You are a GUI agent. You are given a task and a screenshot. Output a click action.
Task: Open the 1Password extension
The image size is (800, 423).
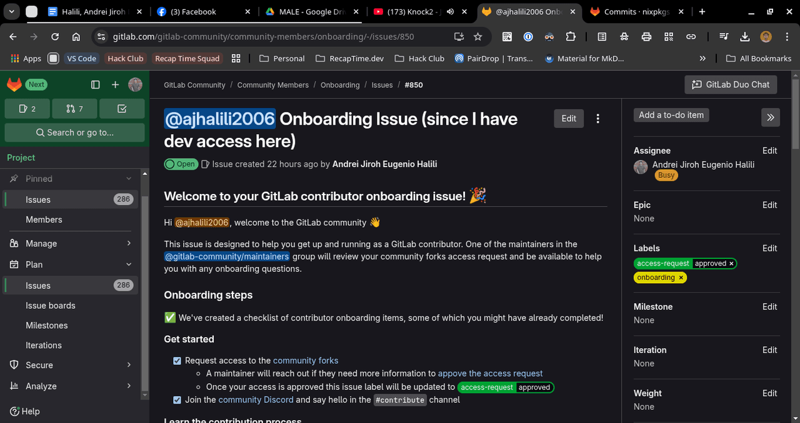pos(528,37)
